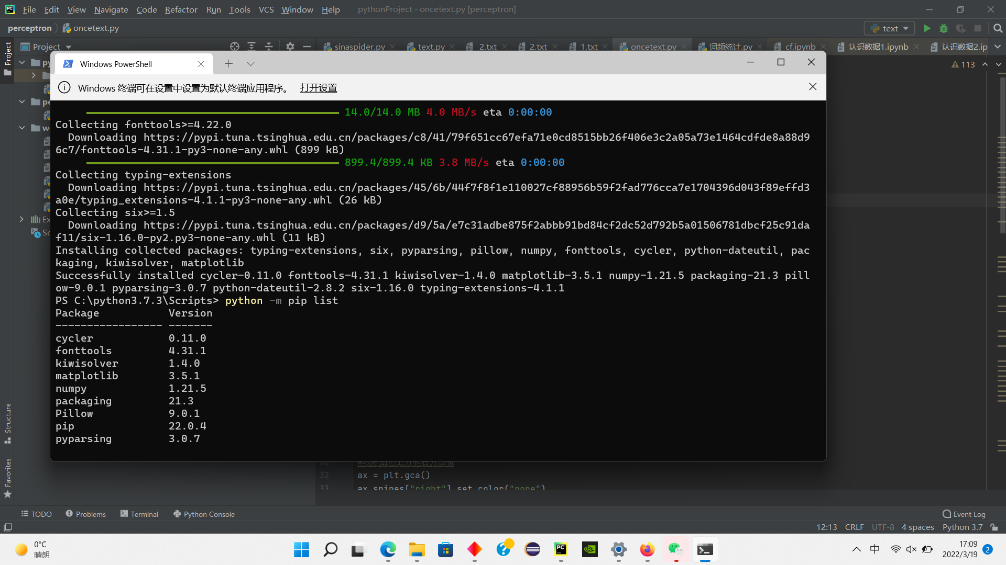Click the locate file crosshair icon
The height and width of the screenshot is (565, 1006).
tap(235, 47)
